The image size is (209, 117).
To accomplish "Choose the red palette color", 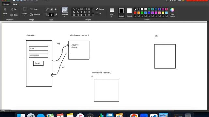I will (135, 13).
